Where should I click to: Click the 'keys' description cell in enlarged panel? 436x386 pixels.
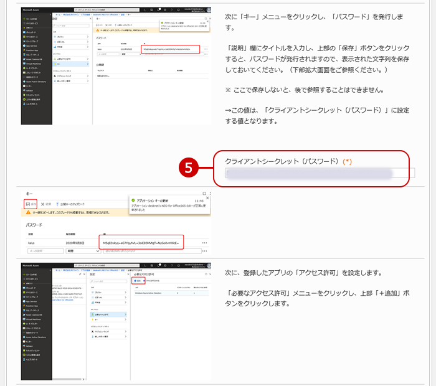pos(31,243)
